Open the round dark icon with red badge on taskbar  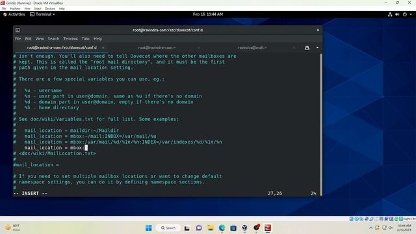point(256,227)
